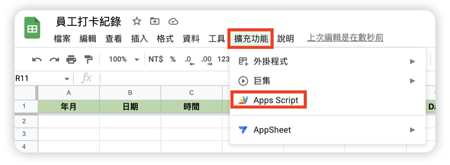This screenshot has height=165, width=450.
Task: Click the percent format button
Action: click(173, 59)
